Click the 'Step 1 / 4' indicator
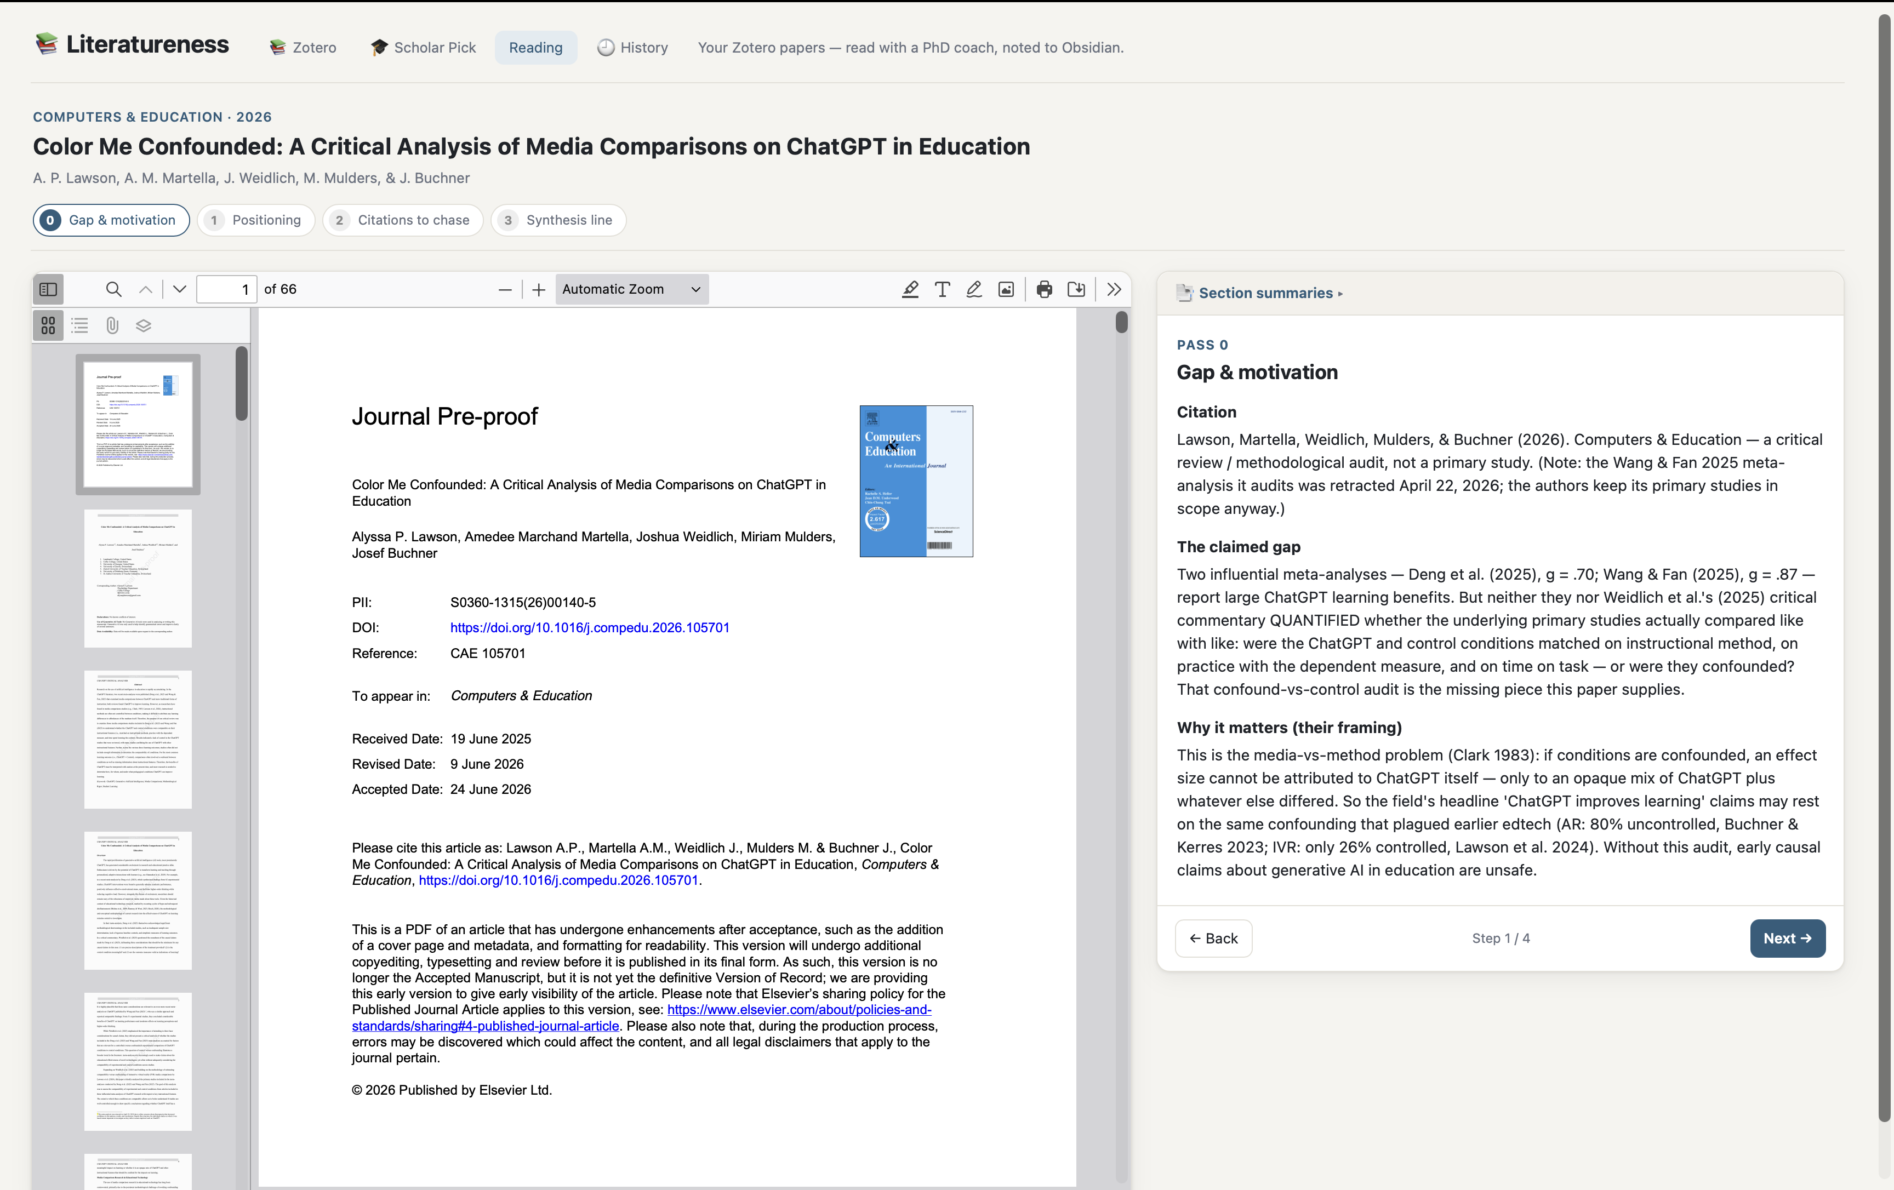 [x=1501, y=939]
